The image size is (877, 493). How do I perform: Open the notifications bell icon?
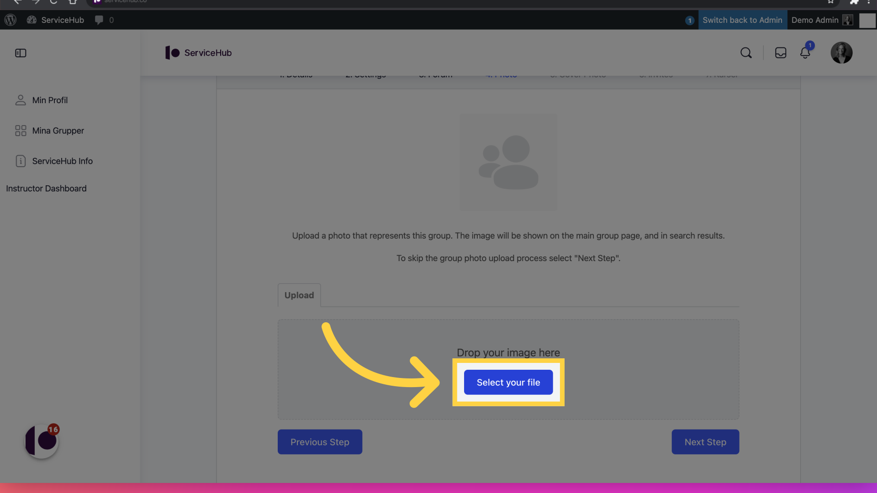click(805, 52)
